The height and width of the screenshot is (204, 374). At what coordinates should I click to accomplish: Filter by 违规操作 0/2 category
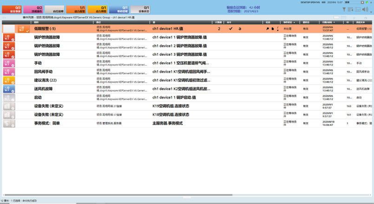[x=33, y=10]
